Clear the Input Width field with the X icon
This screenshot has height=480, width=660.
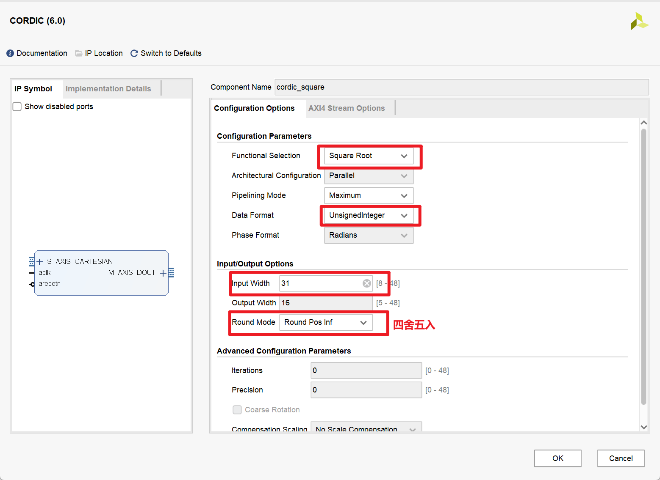[367, 283]
